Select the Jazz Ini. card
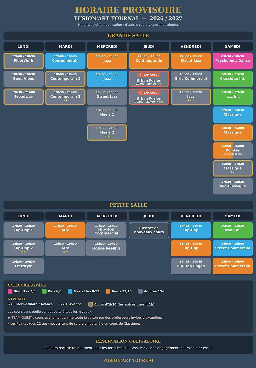This screenshot has width=256, height=368. click(233, 97)
